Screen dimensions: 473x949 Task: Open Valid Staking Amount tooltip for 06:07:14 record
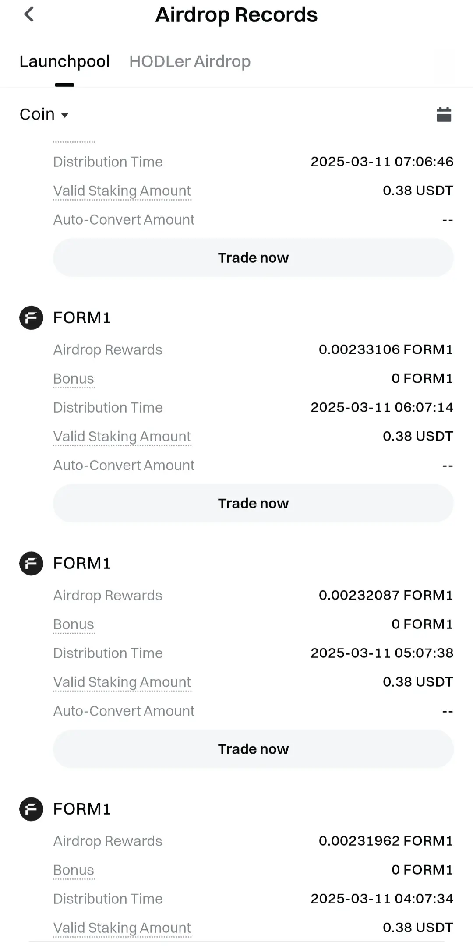point(122,437)
